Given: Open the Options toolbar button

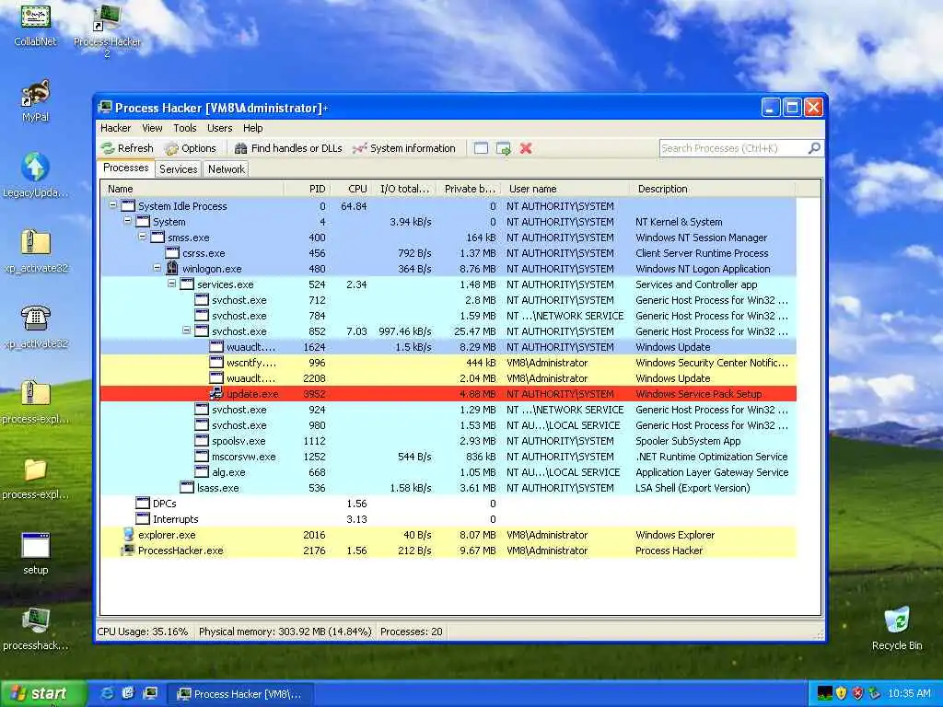Looking at the screenshot, I should [190, 148].
